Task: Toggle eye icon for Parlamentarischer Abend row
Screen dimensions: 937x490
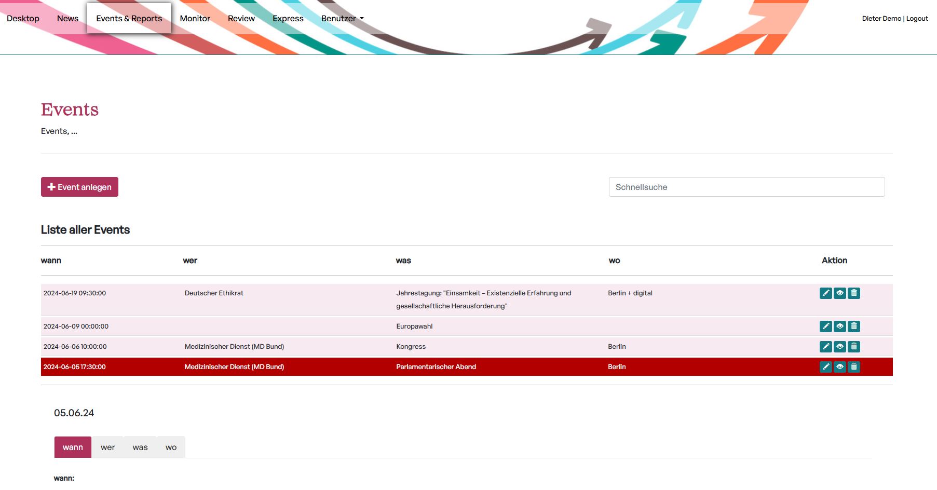Action: click(840, 367)
